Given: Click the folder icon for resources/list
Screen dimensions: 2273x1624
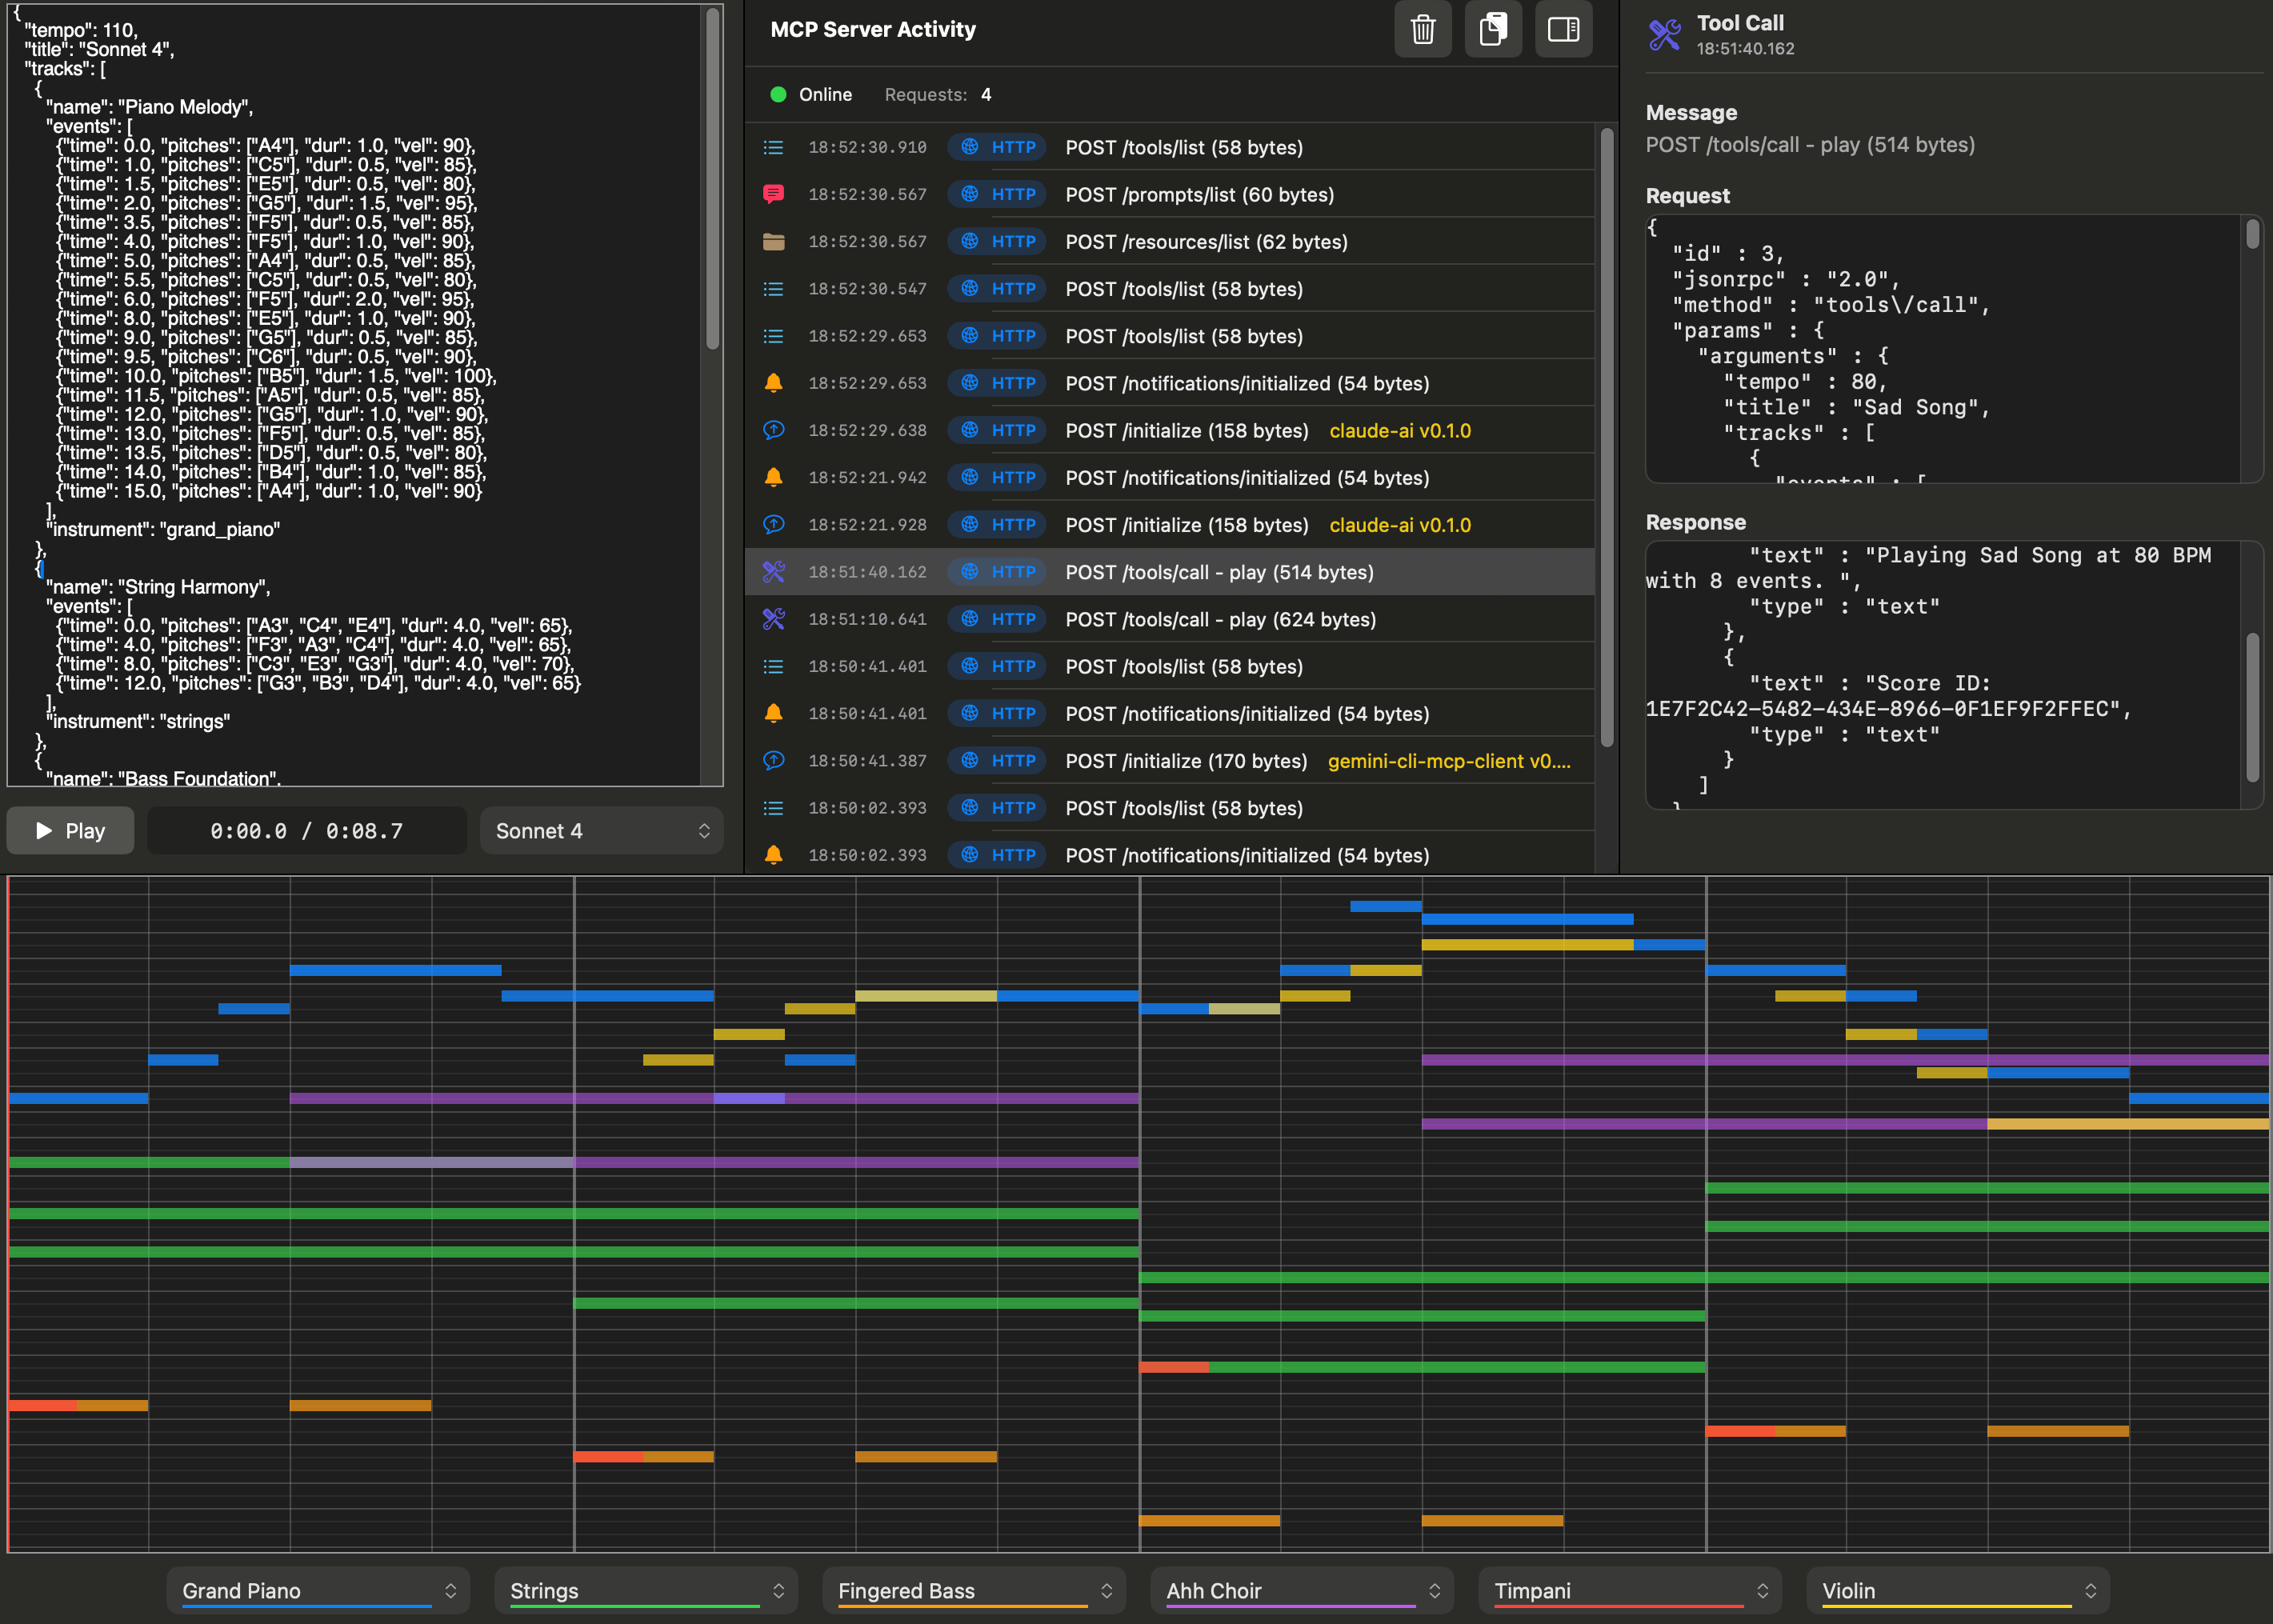Looking at the screenshot, I should pyautogui.click(x=773, y=242).
